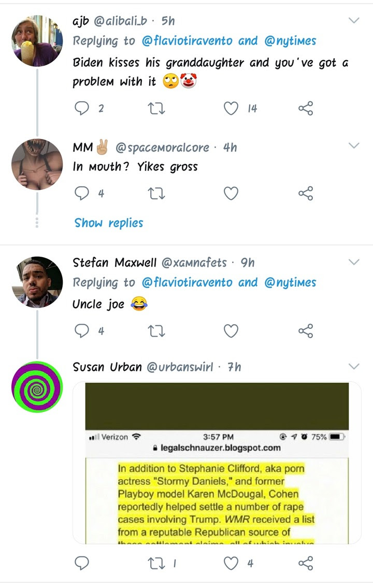The height and width of the screenshot is (586, 373).
Task: Reply to MM's 'Yikes gross' tweet
Action: [x=82, y=193]
